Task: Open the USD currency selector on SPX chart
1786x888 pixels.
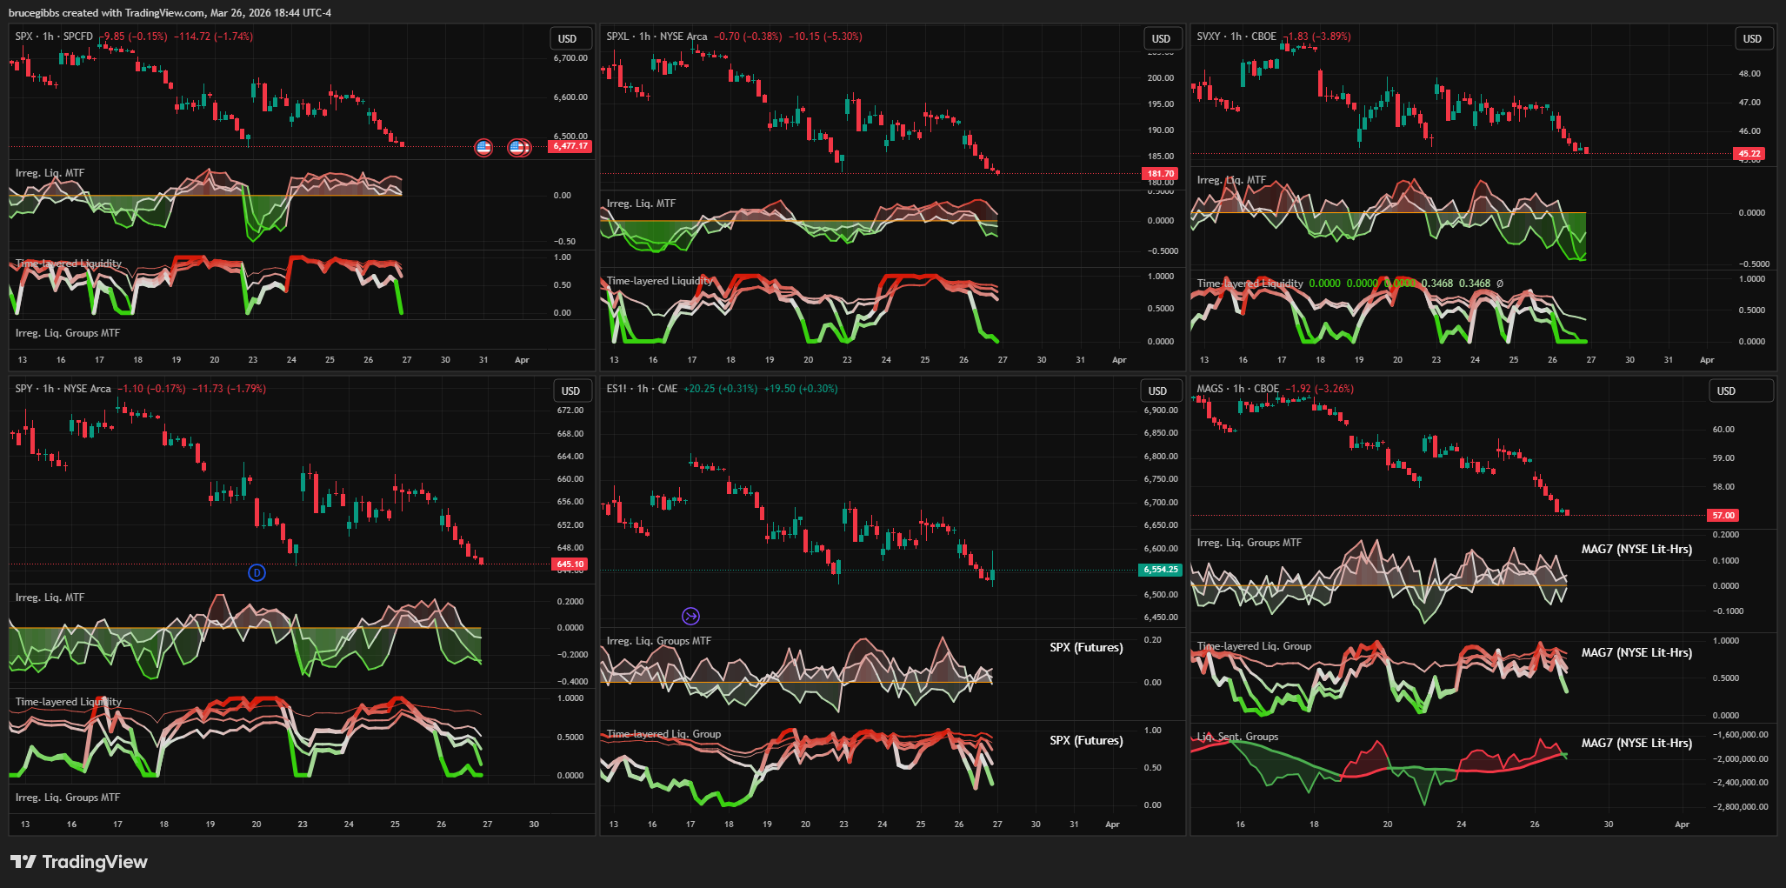Action: (568, 39)
